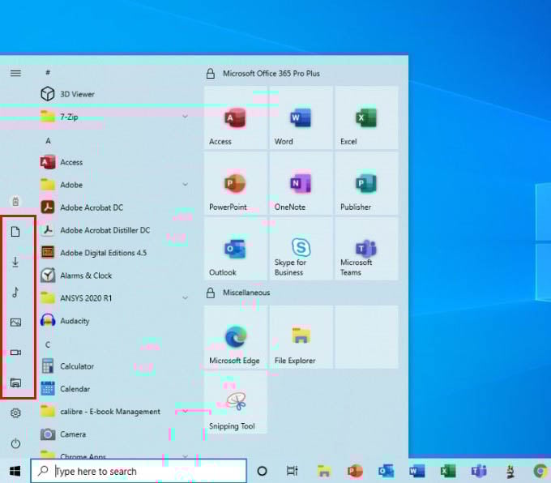Open Network from Start sidebar

tap(15, 383)
